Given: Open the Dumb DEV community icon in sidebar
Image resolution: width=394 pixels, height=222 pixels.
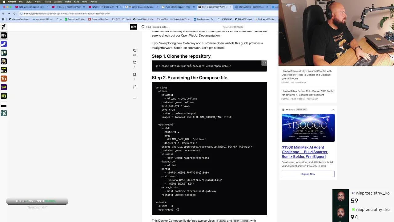Looking at the screenshot, I should tap(4, 70).
